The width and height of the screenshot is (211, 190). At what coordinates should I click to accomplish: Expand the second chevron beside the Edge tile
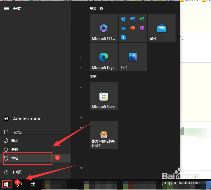point(81,68)
